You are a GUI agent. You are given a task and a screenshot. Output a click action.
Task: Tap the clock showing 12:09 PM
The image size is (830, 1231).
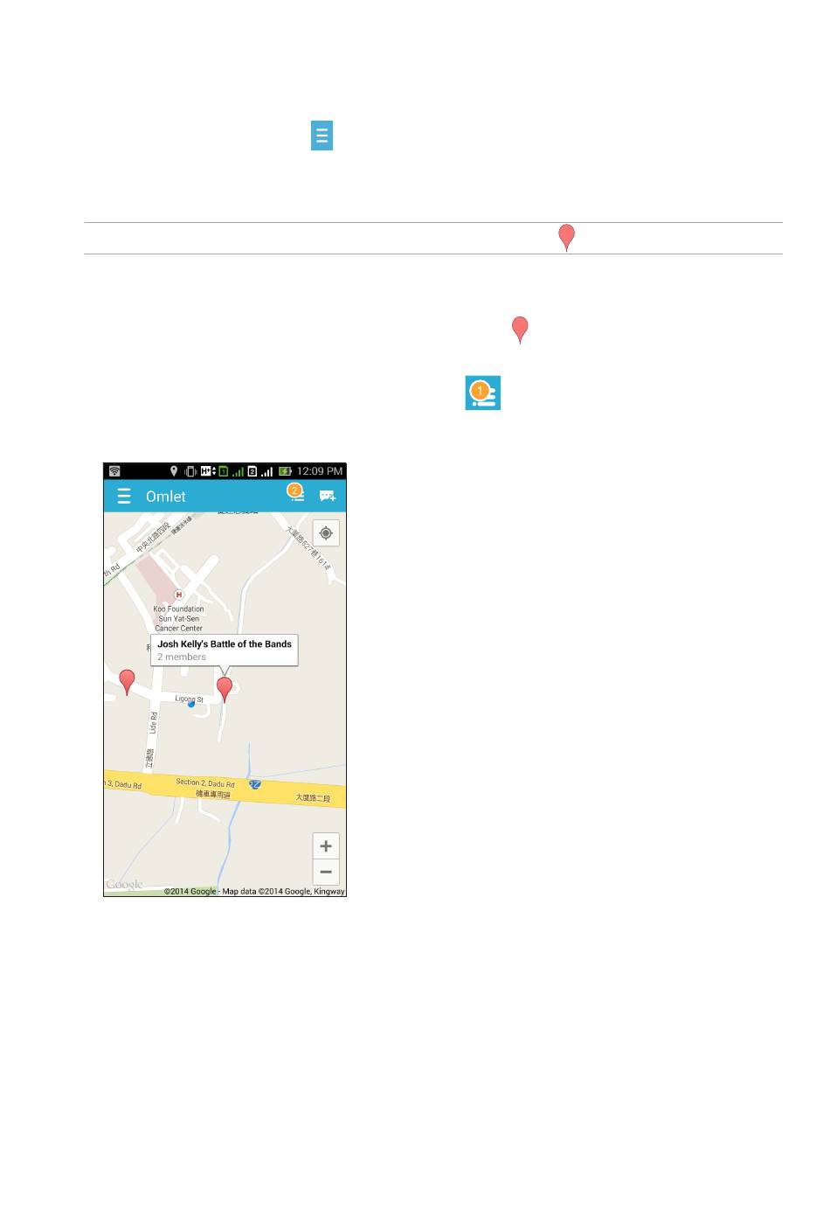click(x=320, y=471)
